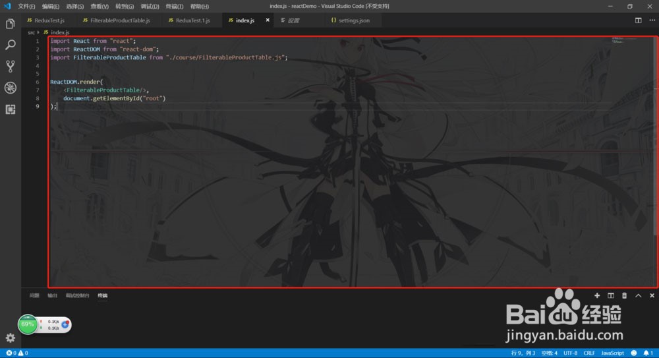Open the 查看(V) menu
The width and height of the screenshot is (659, 358).
[100, 7]
